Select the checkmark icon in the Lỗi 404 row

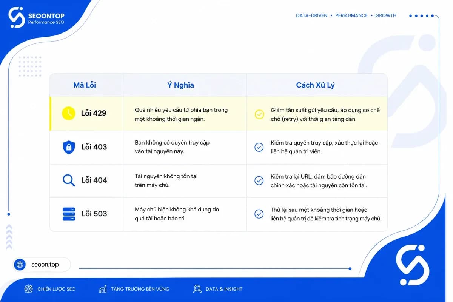259,180
